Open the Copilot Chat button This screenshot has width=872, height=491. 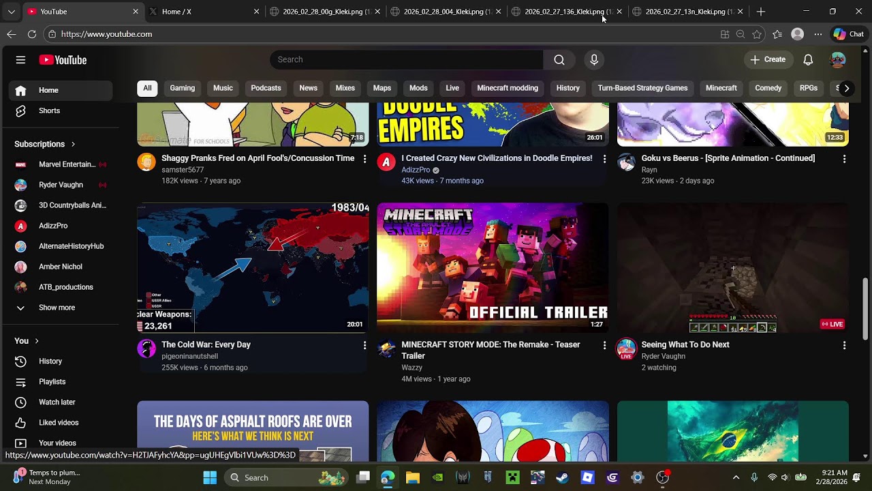[849, 34]
